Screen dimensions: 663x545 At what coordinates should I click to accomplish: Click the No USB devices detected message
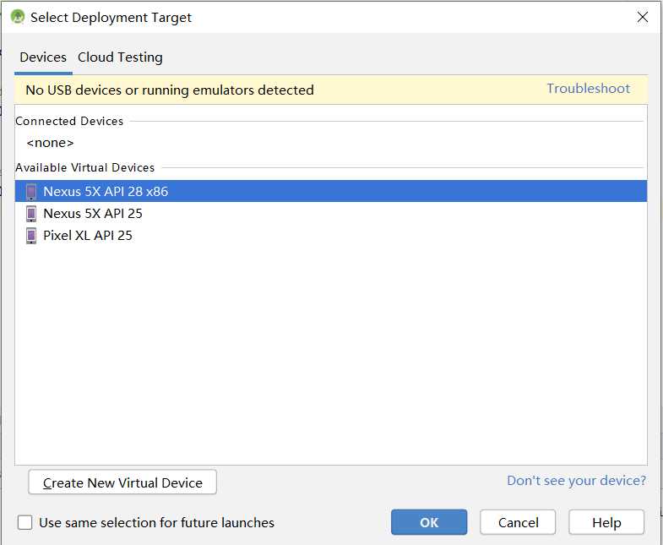pyautogui.click(x=170, y=90)
